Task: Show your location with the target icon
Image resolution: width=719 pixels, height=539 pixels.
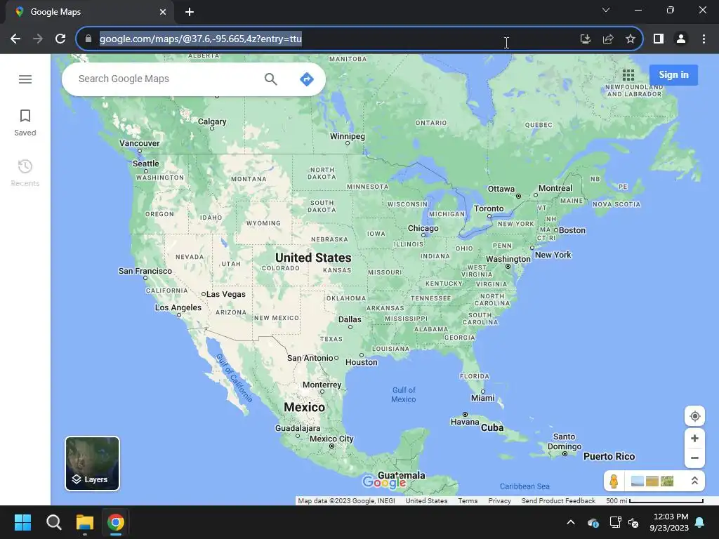Action: tap(694, 416)
